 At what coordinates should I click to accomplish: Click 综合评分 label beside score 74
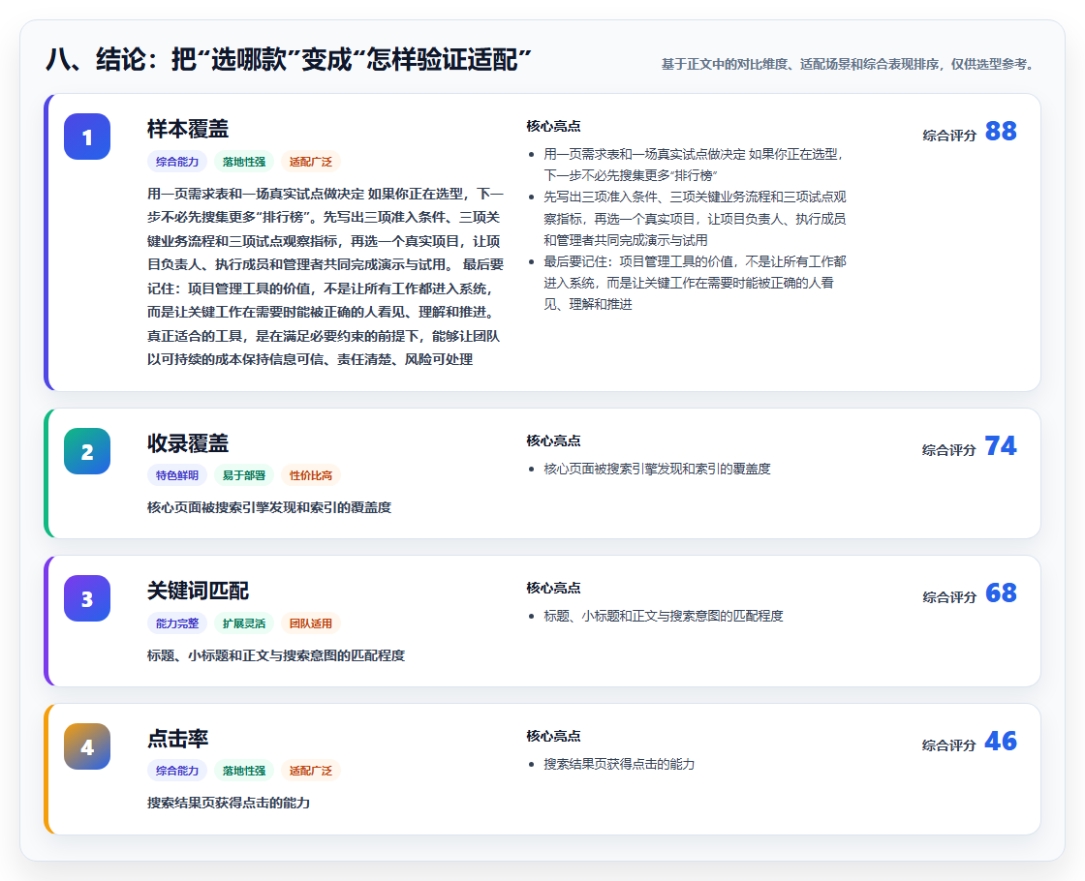pos(949,450)
